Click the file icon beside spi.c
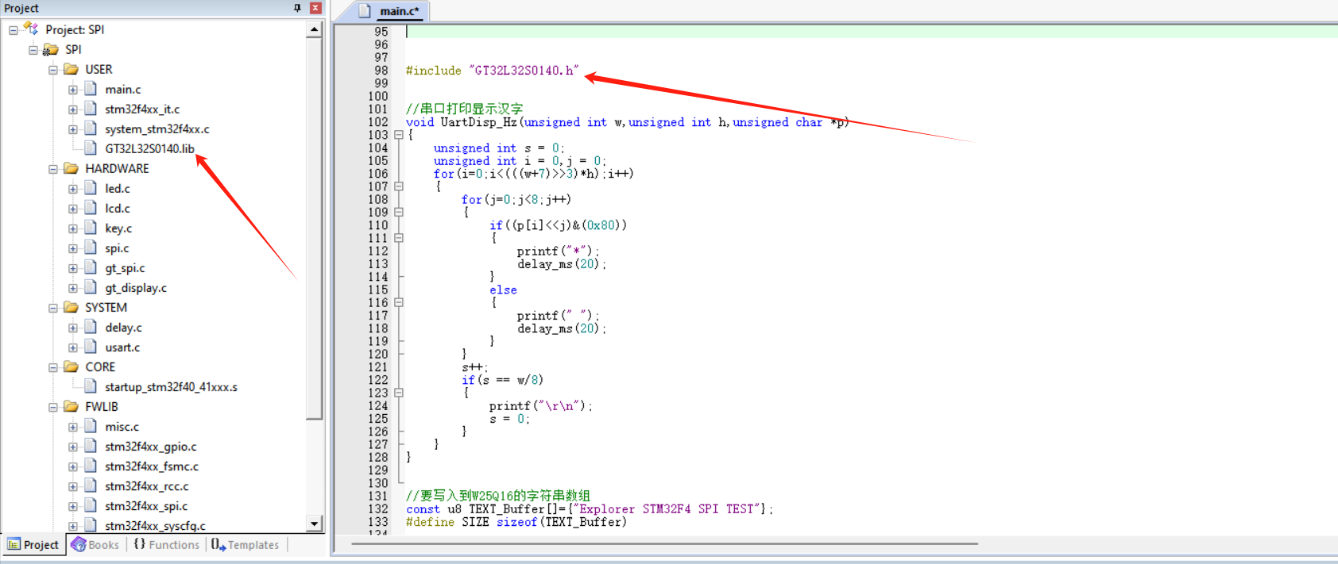 [91, 247]
